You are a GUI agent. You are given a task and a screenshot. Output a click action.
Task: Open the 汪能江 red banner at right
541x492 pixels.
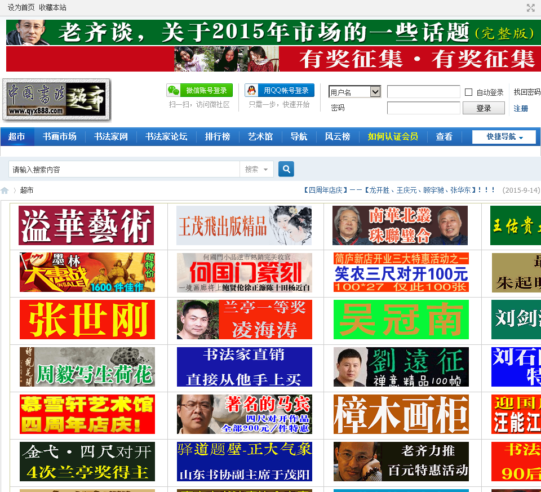tap(516, 414)
